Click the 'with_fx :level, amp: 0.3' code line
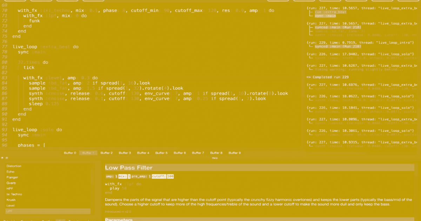Screen dimensions: 421x221 [x=60, y=78]
